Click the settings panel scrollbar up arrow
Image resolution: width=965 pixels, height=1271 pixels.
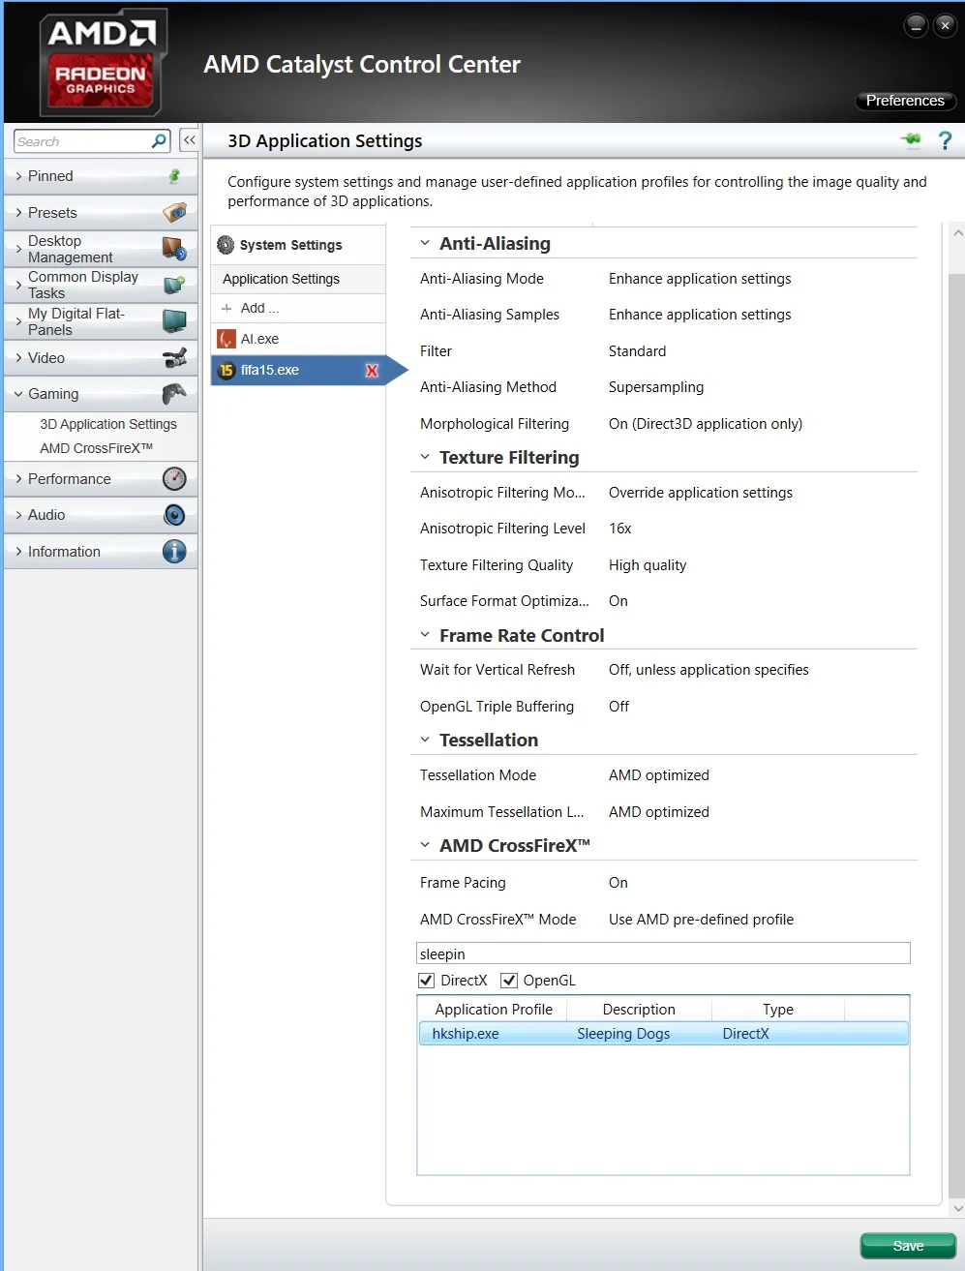(x=957, y=233)
